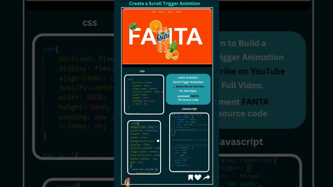Open the Contact nav link

click(178, 12)
